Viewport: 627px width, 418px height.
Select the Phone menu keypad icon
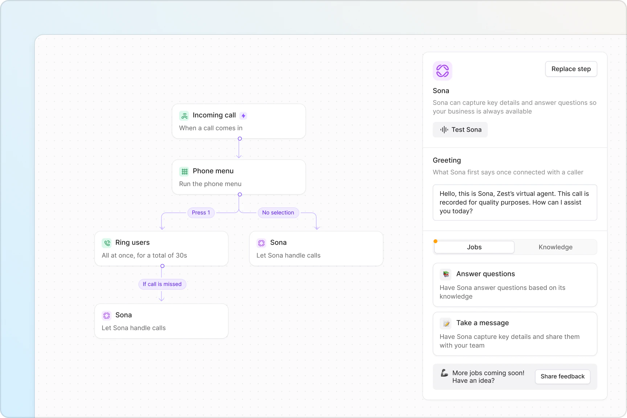[x=184, y=171]
